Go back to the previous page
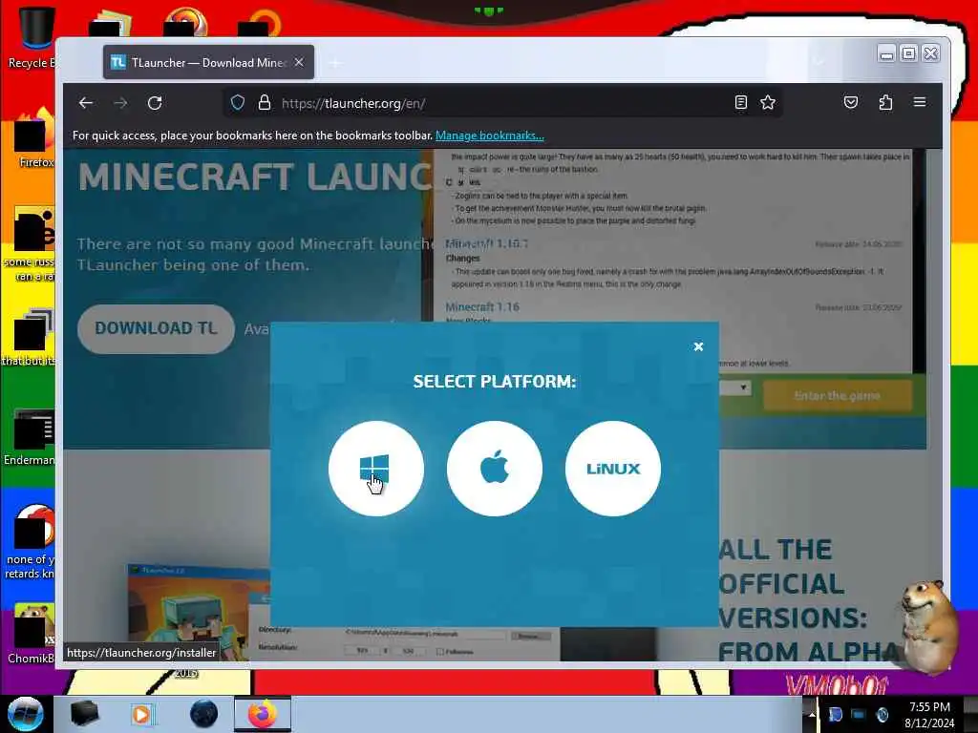The height and width of the screenshot is (733, 978). point(86,103)
